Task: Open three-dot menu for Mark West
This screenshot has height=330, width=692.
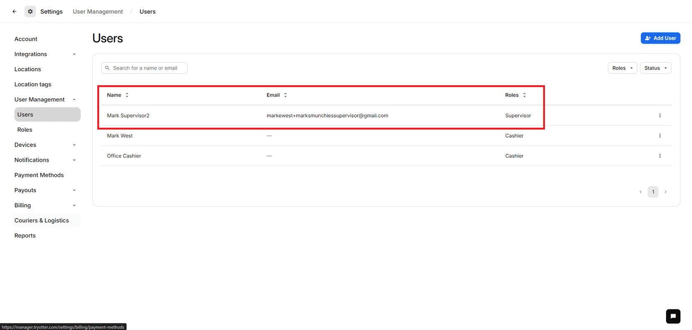Action: [659, 136]
